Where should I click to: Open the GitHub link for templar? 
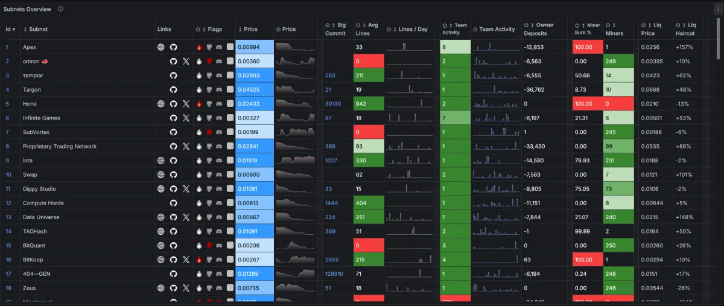173,75
